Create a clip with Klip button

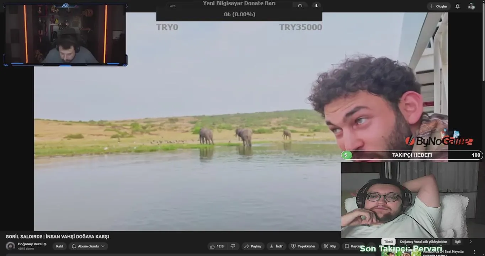330,246
